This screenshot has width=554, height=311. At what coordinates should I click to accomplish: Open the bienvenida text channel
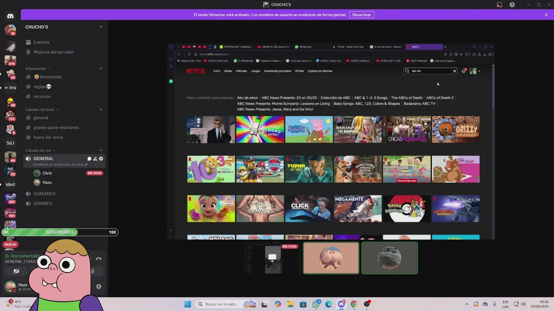tap(65, 77)
